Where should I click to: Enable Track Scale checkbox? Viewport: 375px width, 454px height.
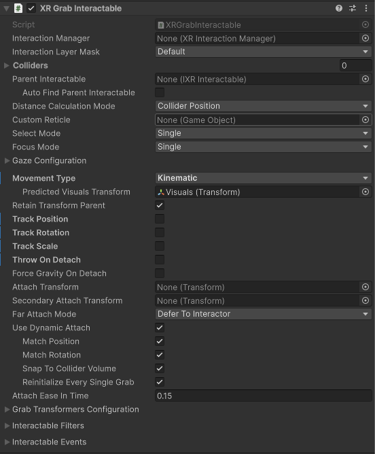pyautogui.click(x=160, y=246)
